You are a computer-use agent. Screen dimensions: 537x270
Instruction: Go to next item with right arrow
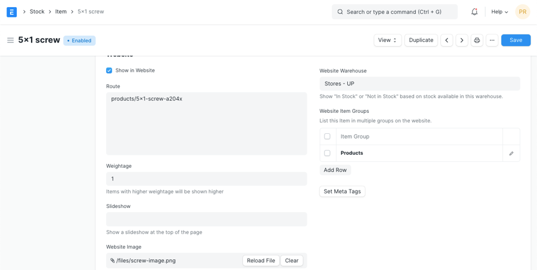click(461, 41)
